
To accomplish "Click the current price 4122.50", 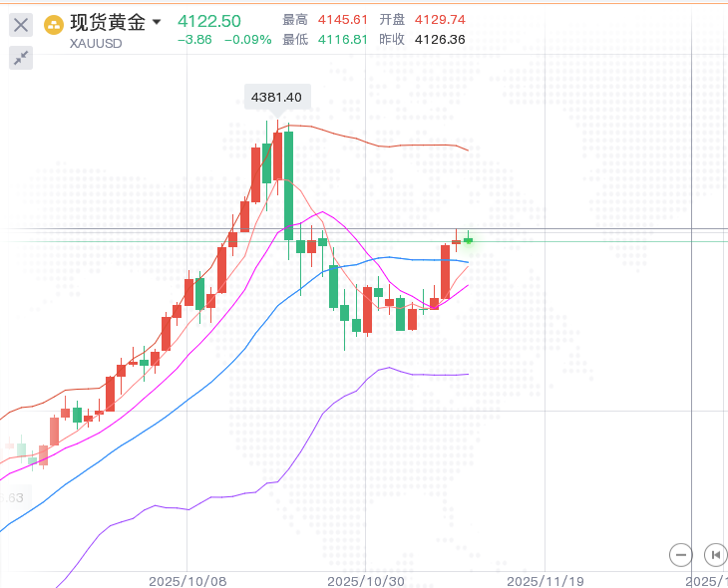I will [209, 21].
